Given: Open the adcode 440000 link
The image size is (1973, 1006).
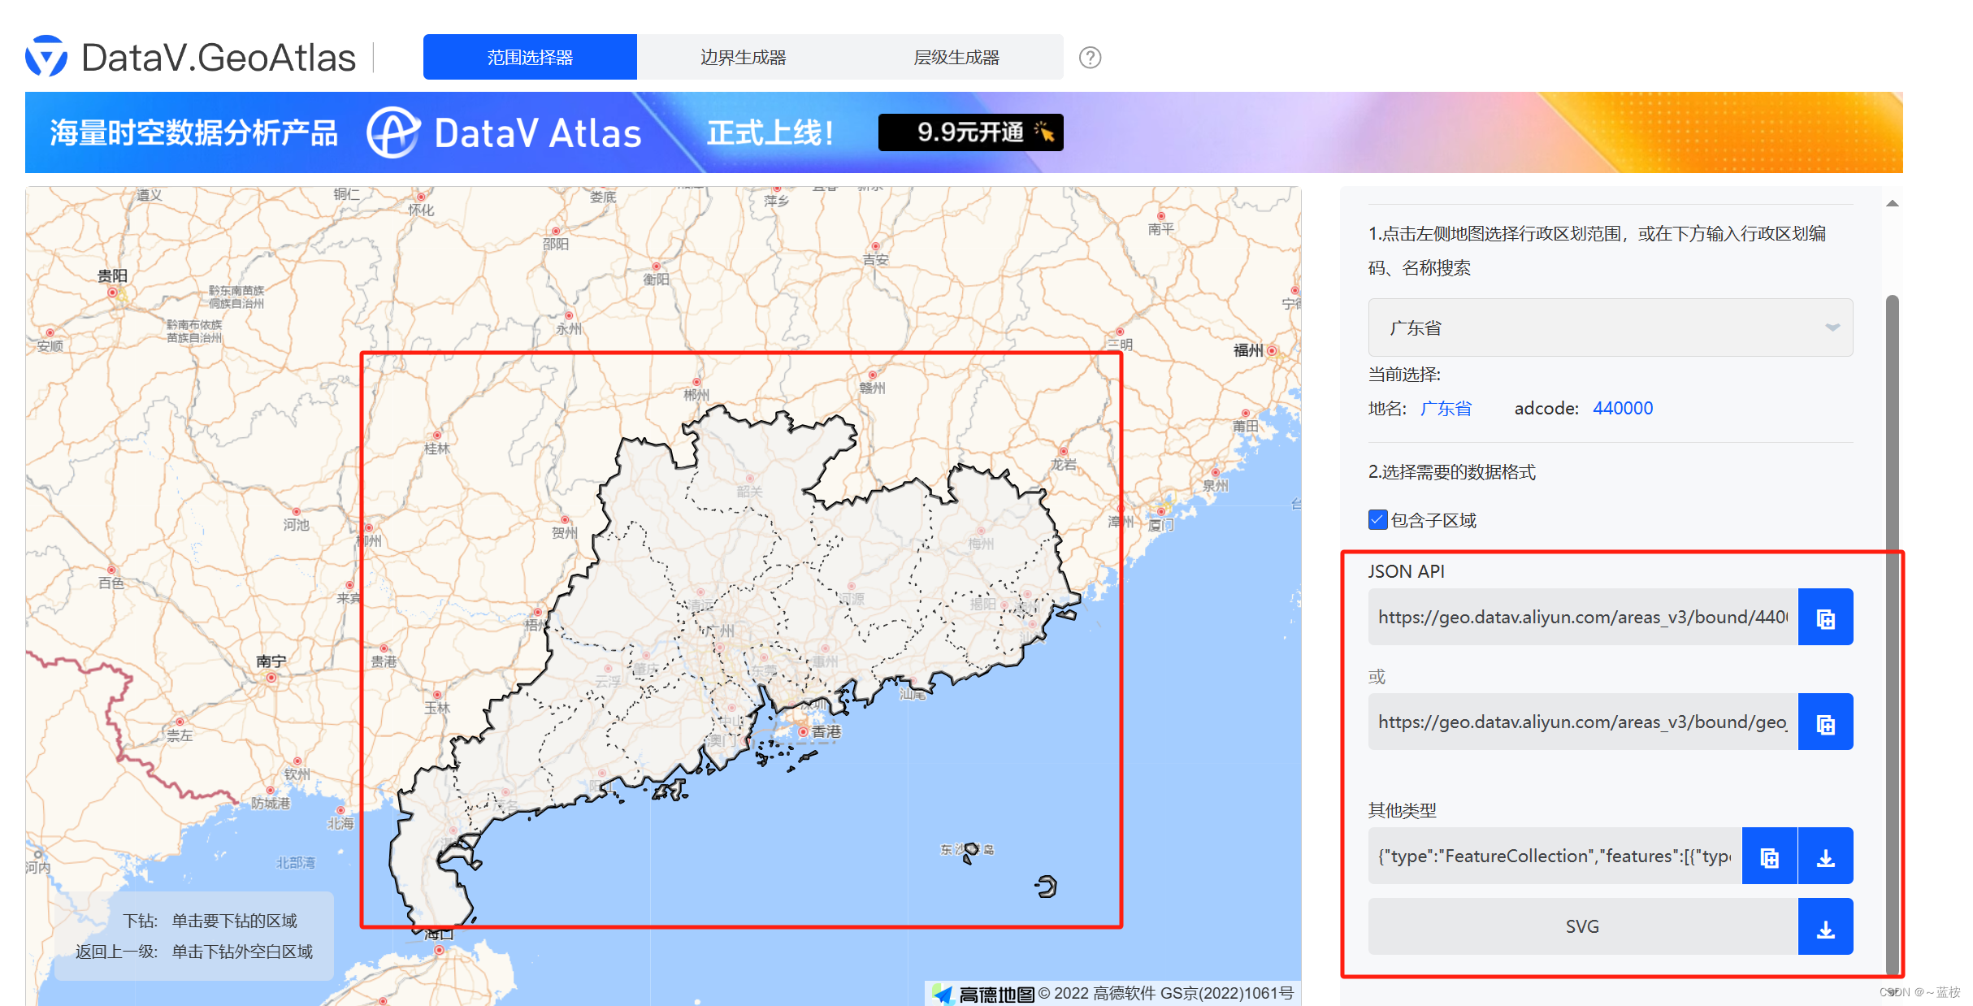Looking at the screenshot, I should point(1622,408).
